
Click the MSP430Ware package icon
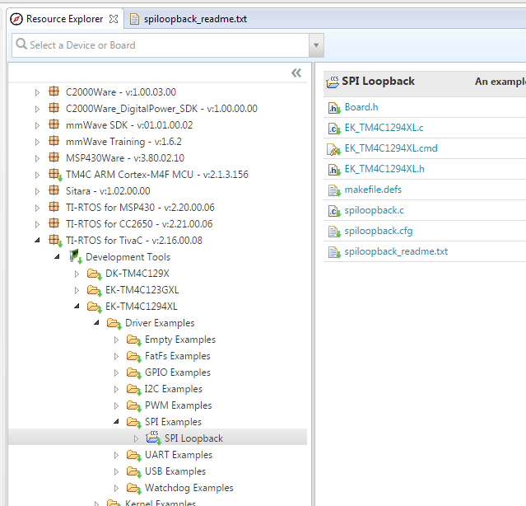point(54,157)
